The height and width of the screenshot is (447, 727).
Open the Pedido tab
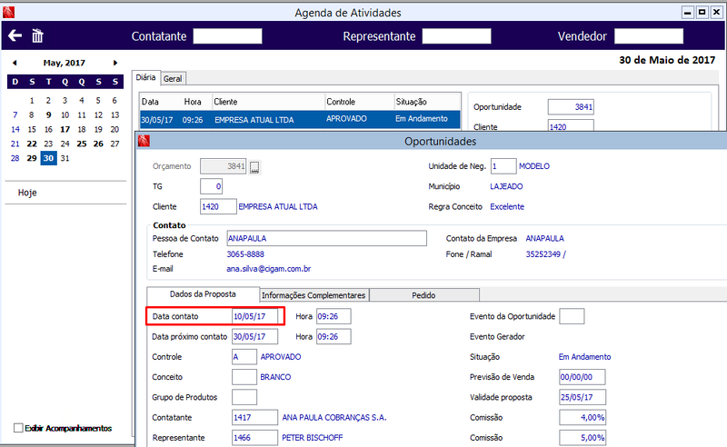(423, 295)
